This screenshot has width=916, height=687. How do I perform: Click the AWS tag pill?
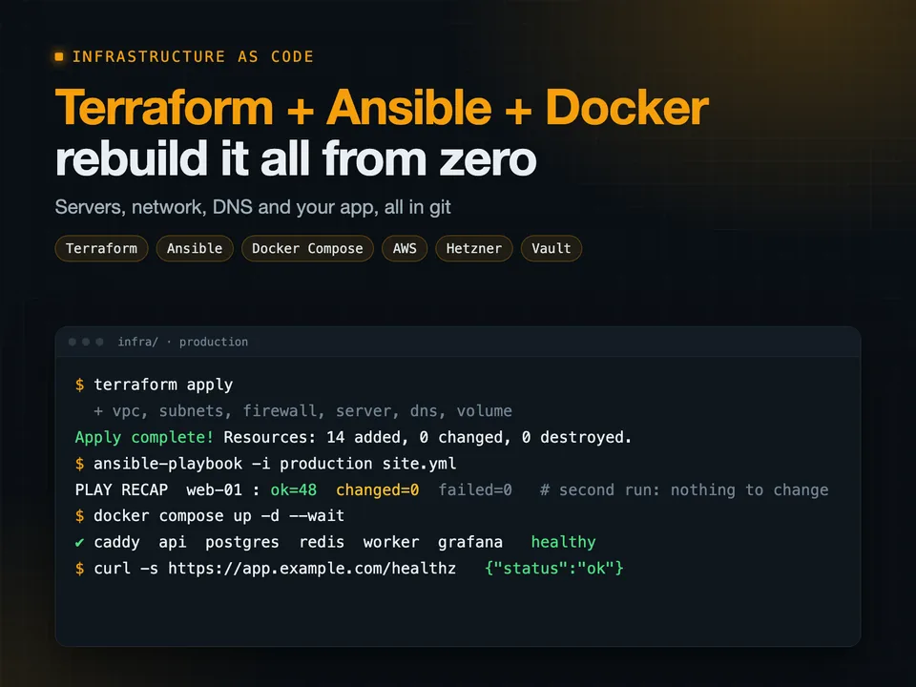pyautogui.click(x=405, y=248)
